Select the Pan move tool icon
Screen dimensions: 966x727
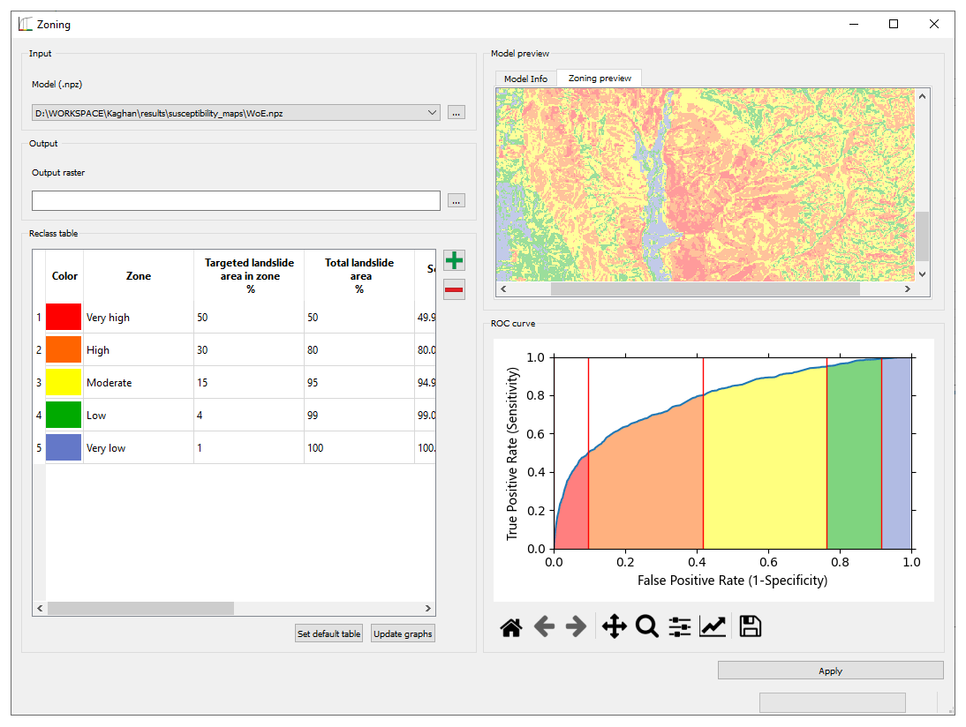coord(614,627)
